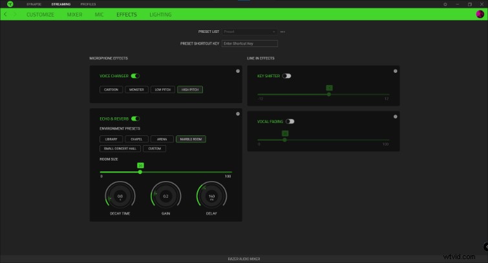
Task: Open the Lighting tab
Action: (x=160, y=15)
